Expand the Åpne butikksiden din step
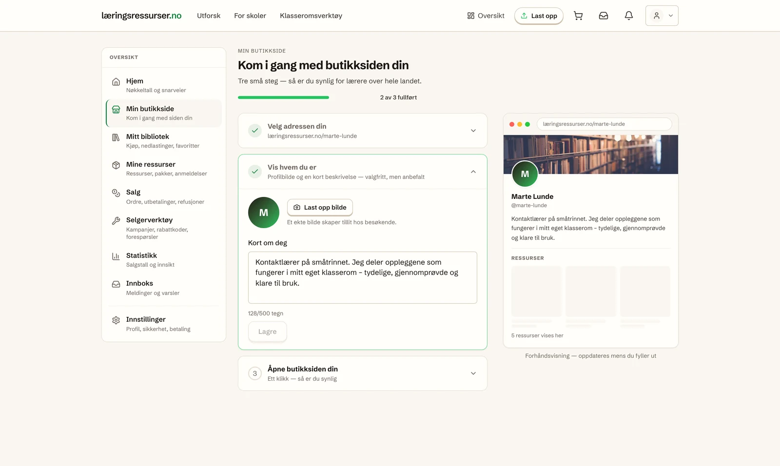780x466 pixels. (x=363, y=373)
